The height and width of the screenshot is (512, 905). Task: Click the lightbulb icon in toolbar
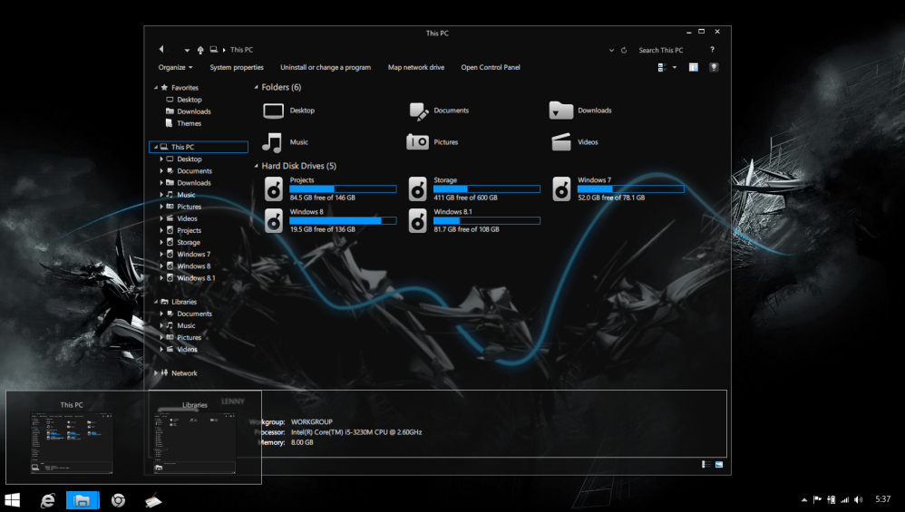coord(714,67)
